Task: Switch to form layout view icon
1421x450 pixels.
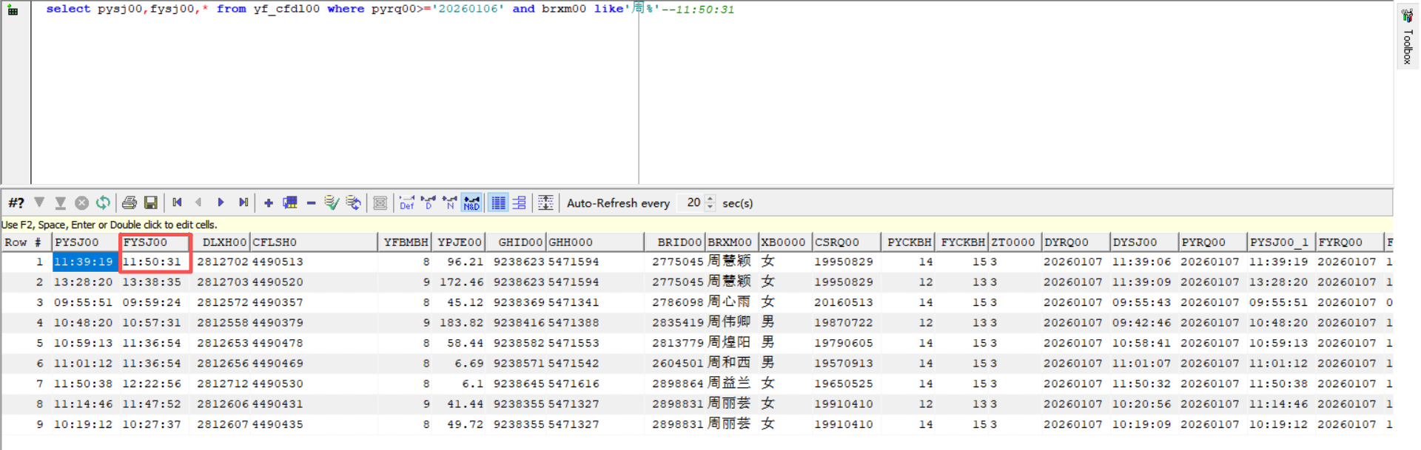Action: [x=520, y=202]
